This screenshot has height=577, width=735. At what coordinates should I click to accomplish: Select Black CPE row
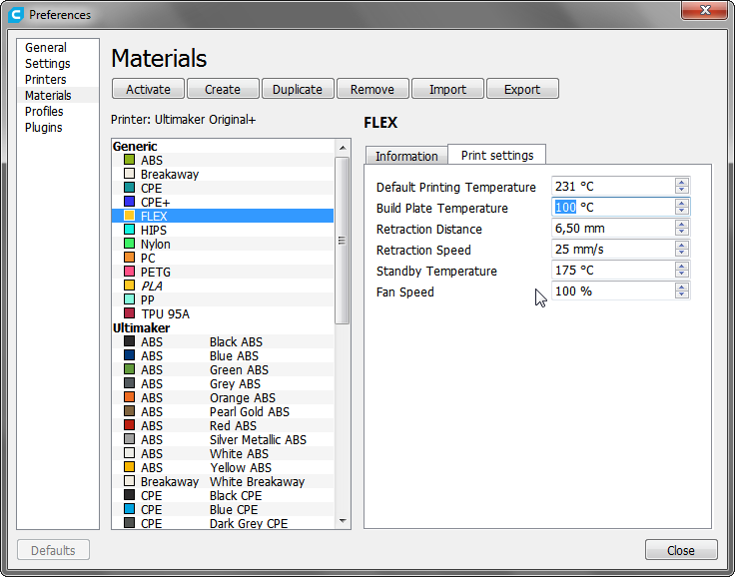pyautogui.click(x=223, y=495)
